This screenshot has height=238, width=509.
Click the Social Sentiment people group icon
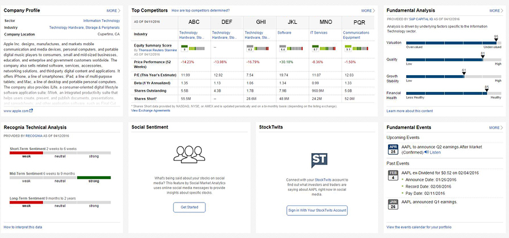click(189, 154)
